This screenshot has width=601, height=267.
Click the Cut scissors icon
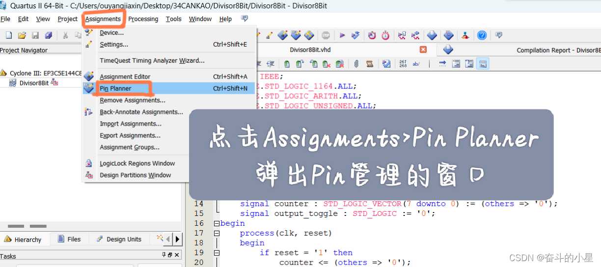pyautogui.click(x=65, y=35)
